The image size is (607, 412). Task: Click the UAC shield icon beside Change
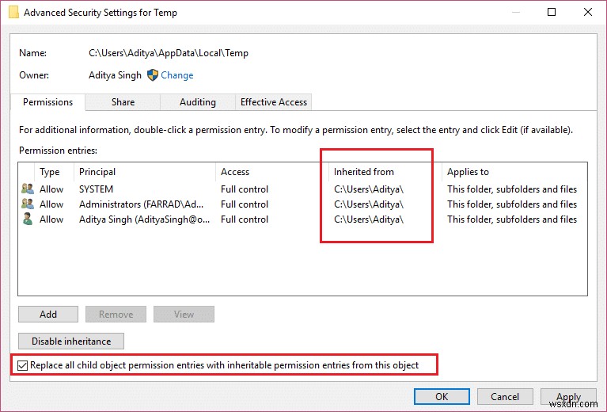[x=153, y=75]
